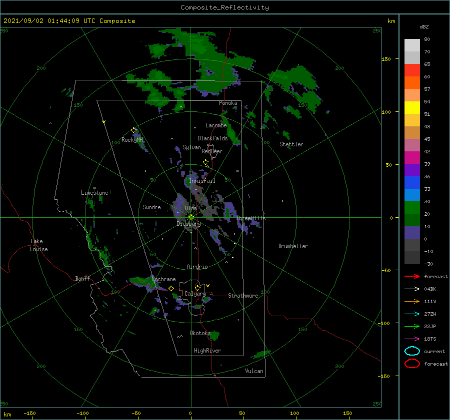
Task: Click the yellow diamond marker below RedDeer
Action: (x=205, y=162)
